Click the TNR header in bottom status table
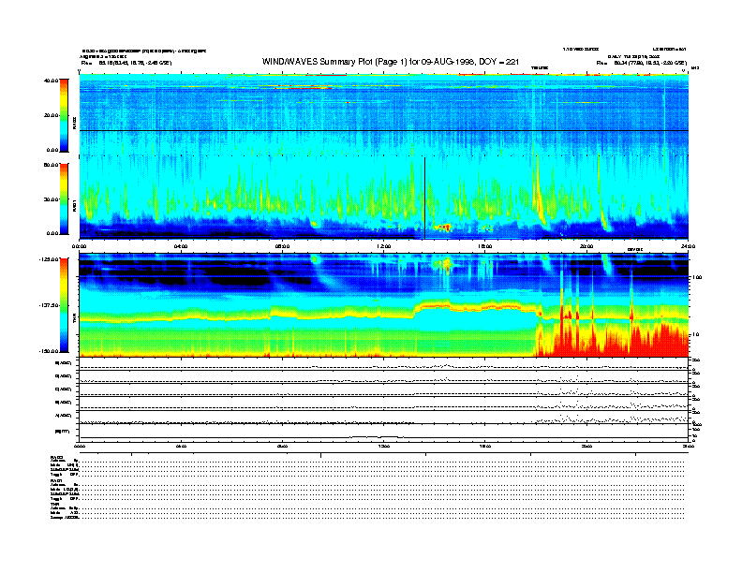Screen dimensions: 742x573 pos(54,504)
